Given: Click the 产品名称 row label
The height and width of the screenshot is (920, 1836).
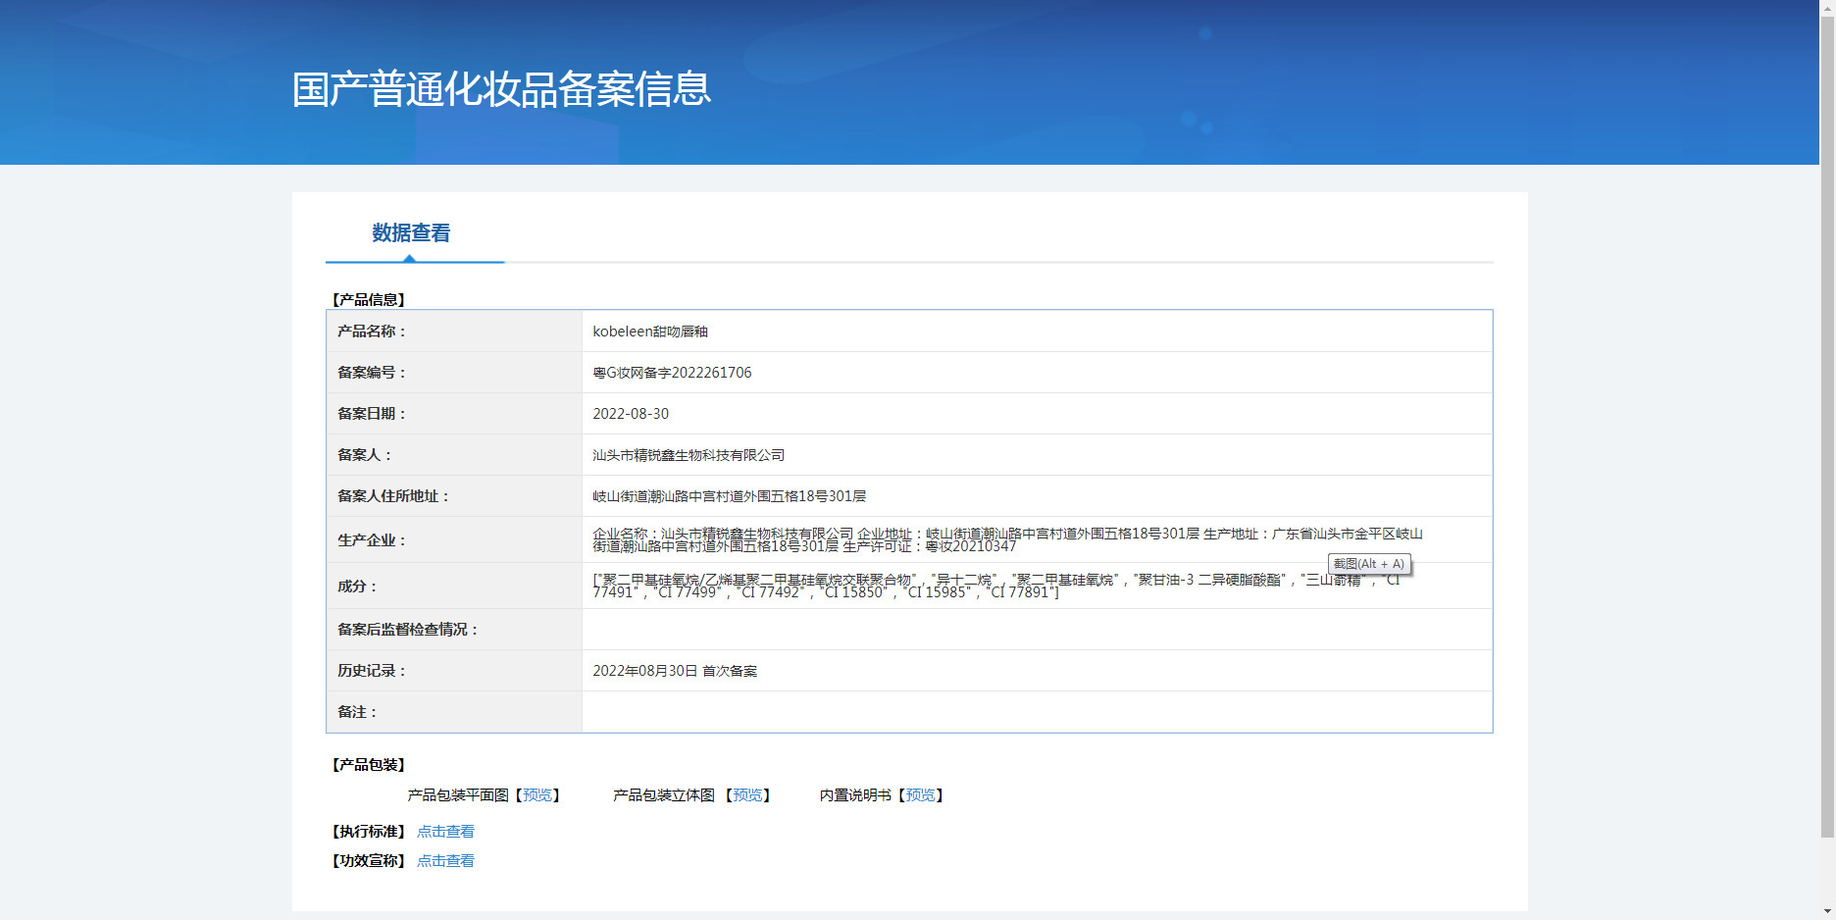Looking at the screenshot, I should pos(372,332).
